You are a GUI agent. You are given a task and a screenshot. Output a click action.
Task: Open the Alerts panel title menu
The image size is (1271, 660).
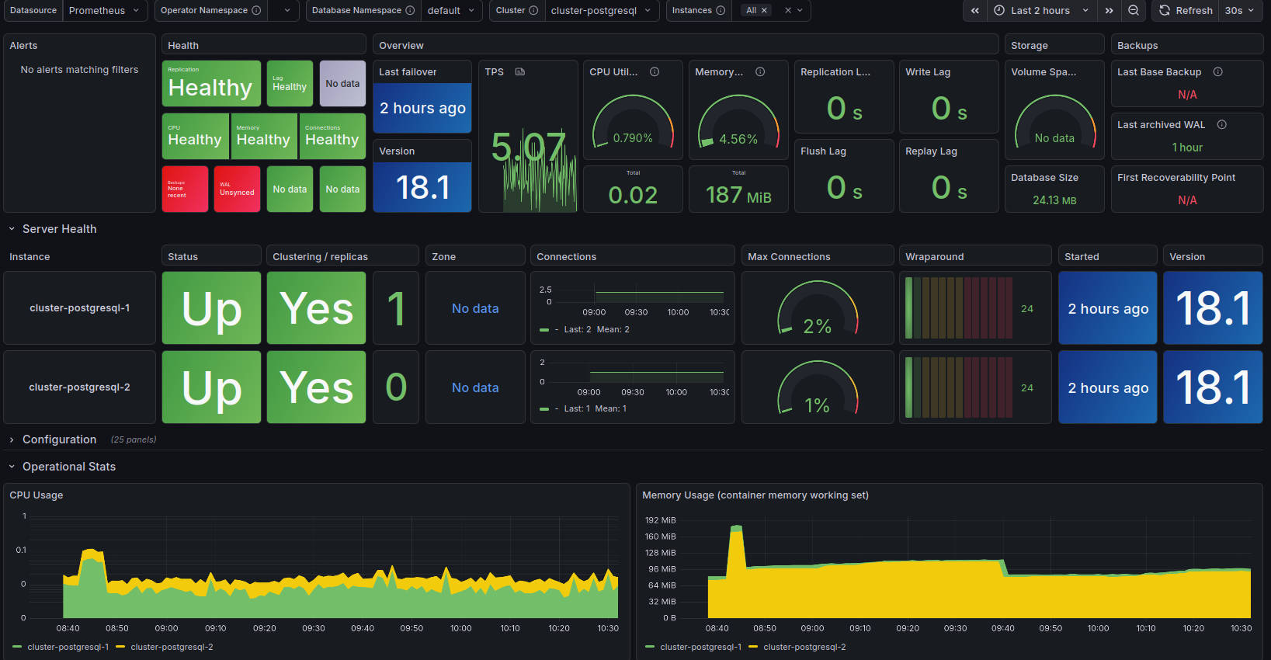point(23,45)
